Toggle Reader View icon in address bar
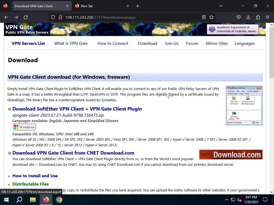 coord(204,17)
